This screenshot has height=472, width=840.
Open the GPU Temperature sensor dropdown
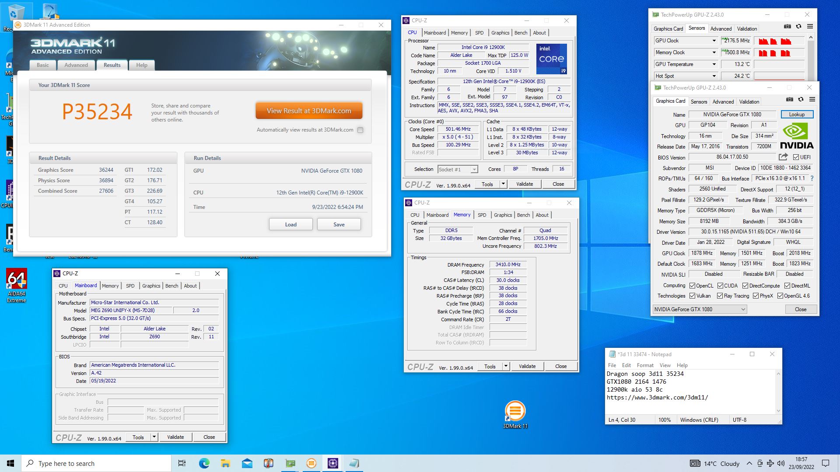click(x=714, y=64)
